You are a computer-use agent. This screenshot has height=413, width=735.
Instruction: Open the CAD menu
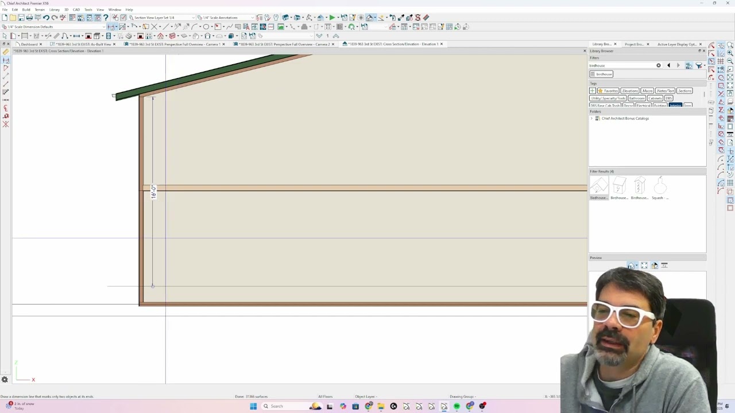tap(76, 10)
